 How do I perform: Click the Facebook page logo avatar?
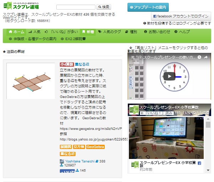point(134,110)
